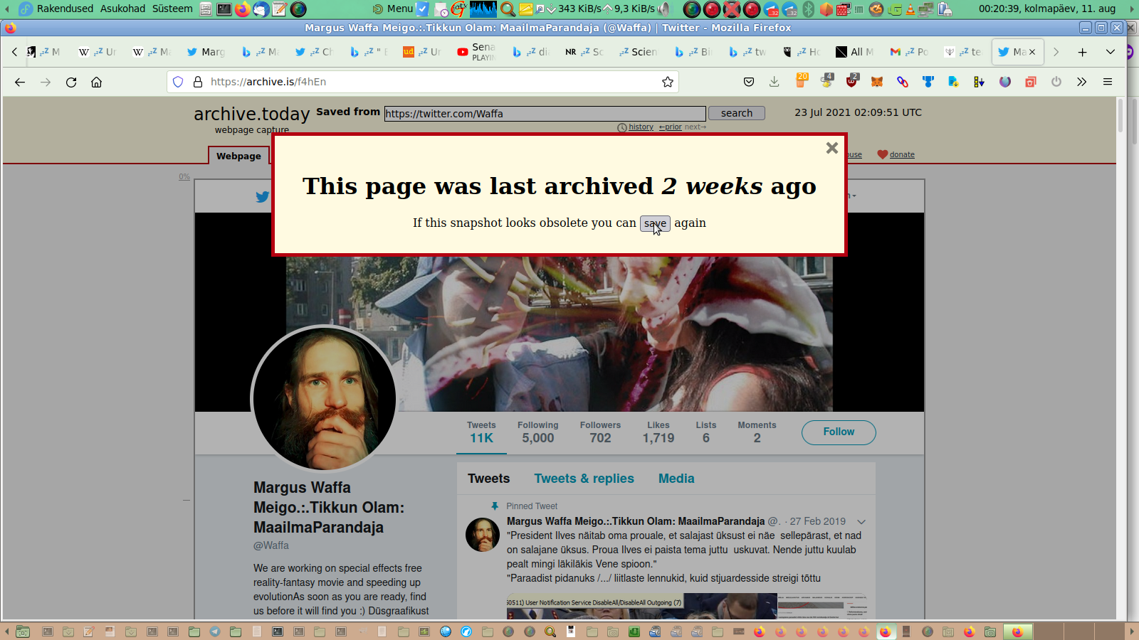Open the Following 5,000 stat
Viewport: 1139px width, 640px height.
(538, 432)
